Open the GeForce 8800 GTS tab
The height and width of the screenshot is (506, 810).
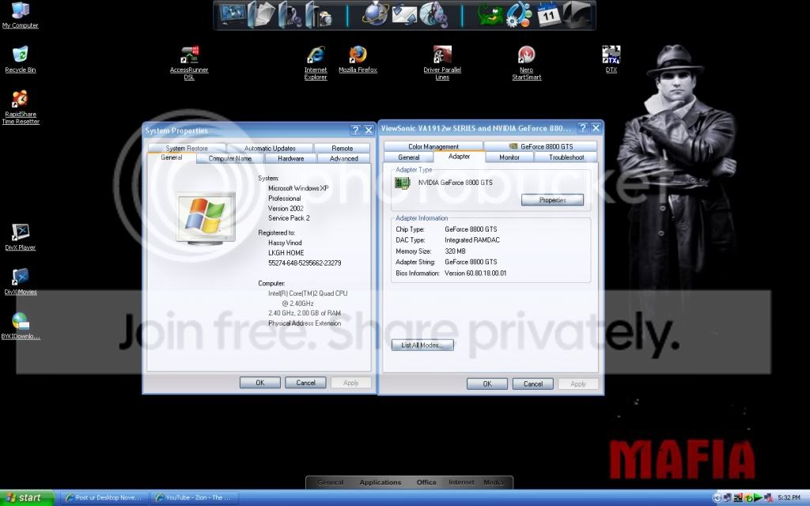[541, 146]
